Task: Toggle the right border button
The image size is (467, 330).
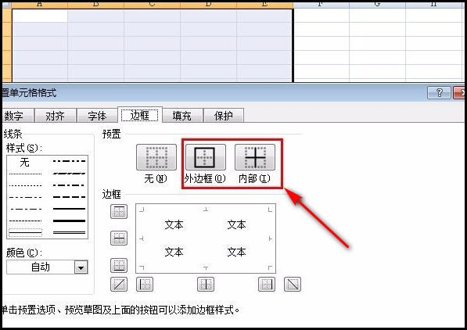Action: point(267,284)
